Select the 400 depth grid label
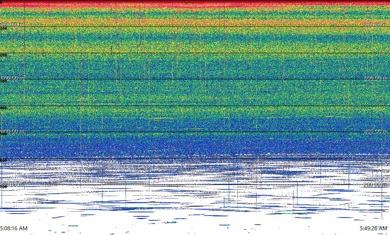This screenshot has height=235, width=390. coord(4,108)
